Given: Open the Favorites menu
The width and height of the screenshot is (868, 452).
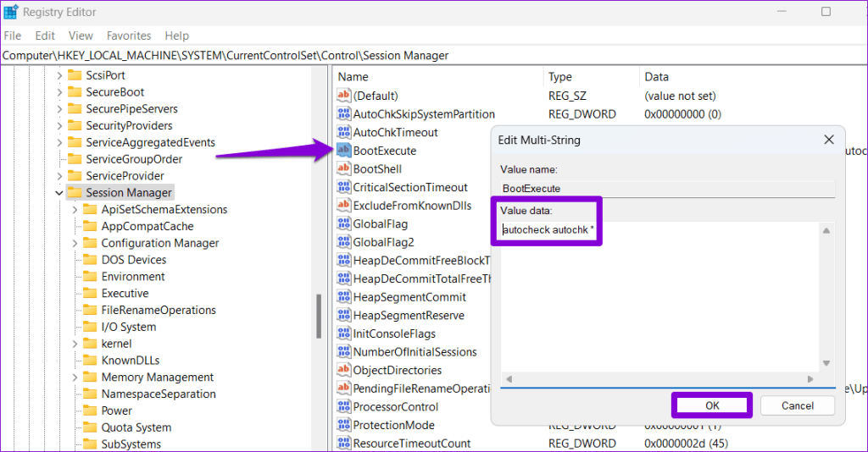Looking at the screenshot, I should tap(129, 36).
